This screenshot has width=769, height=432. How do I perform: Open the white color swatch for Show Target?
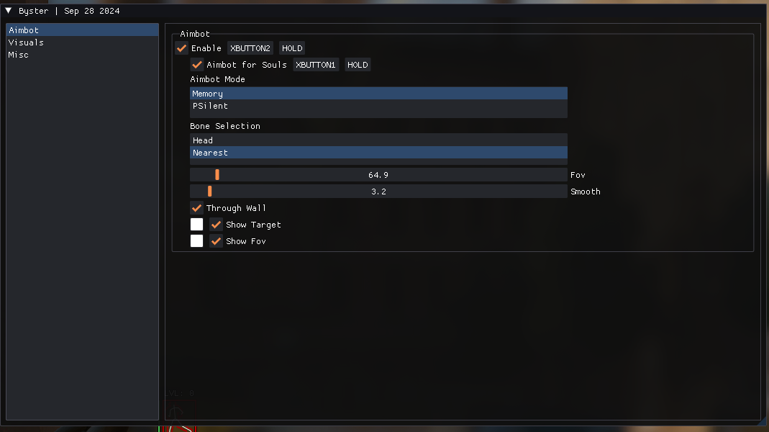196,225
